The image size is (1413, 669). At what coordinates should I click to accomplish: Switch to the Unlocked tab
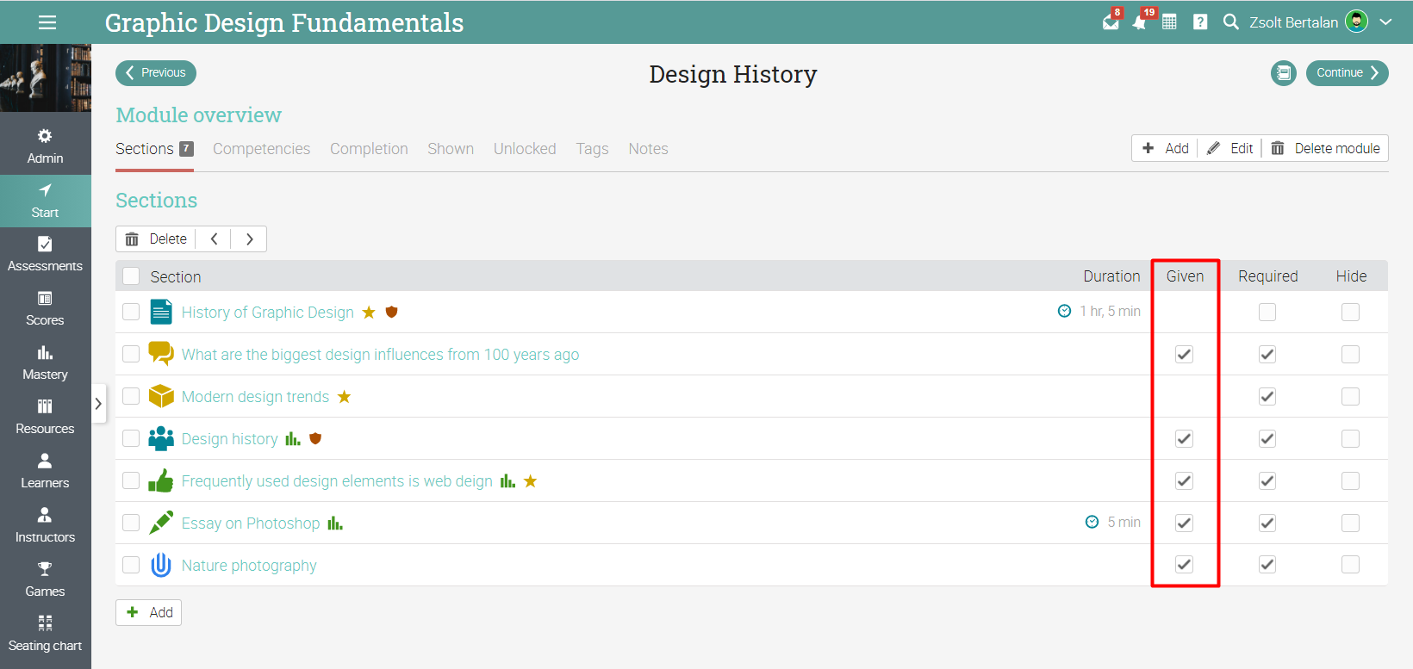pos(525,149)
